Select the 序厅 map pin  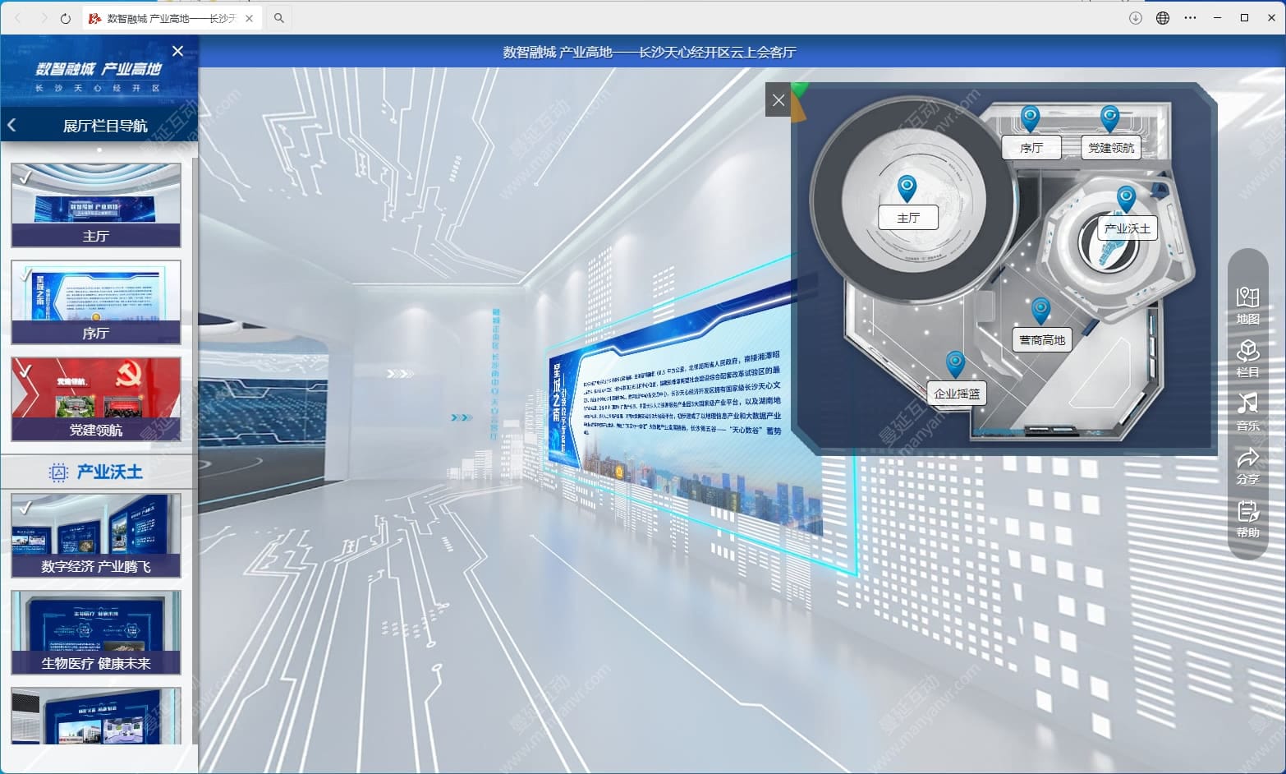coord(1030,118)
